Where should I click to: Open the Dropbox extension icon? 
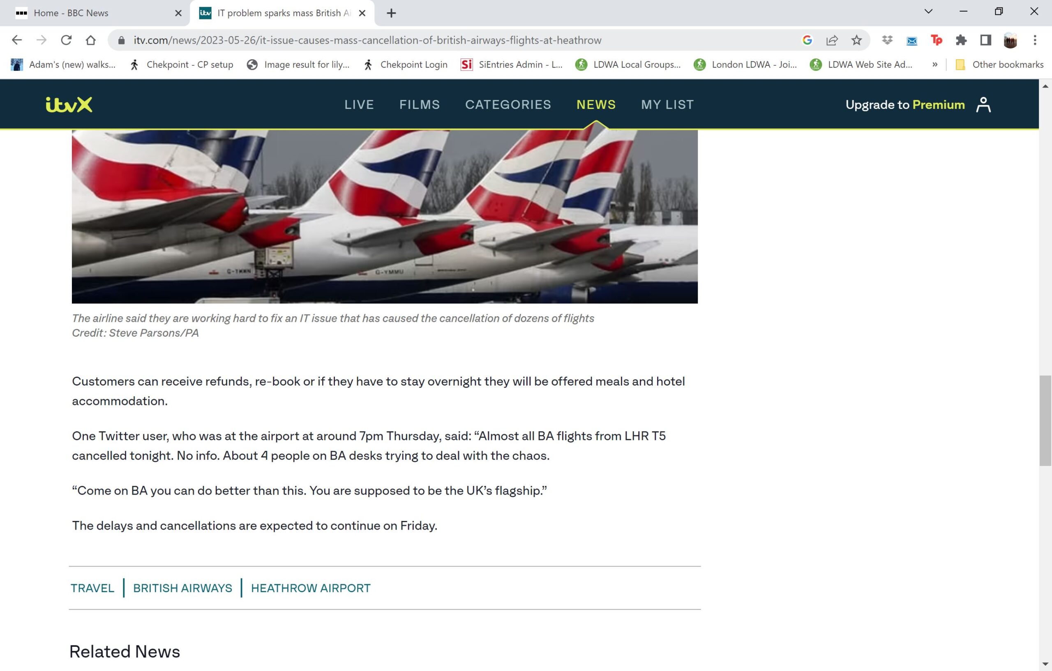pyautogui.click(x=887, y=40)
